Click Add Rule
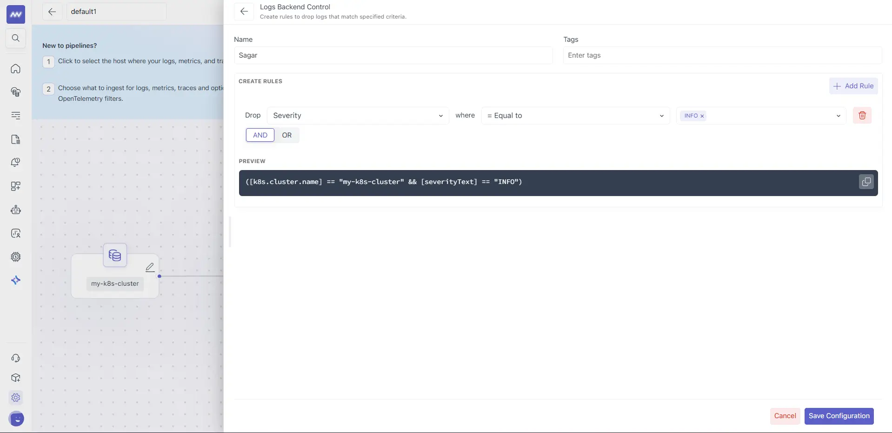Screen dimensions: 892x433 [x=853, y=86]
